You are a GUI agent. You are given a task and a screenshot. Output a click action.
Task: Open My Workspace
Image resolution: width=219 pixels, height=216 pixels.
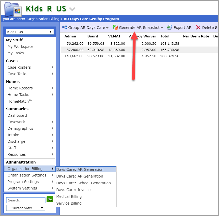[20, 47]
